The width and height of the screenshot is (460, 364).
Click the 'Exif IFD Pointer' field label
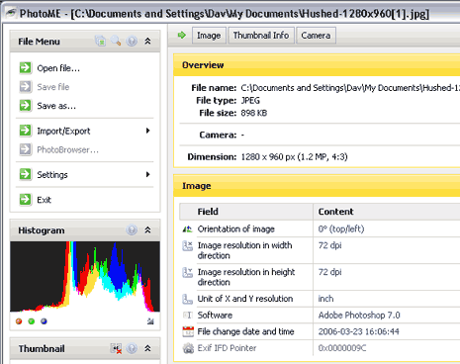pos(227,348)
